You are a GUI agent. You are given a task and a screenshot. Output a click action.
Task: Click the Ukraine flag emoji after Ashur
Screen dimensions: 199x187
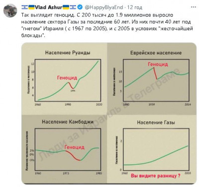(x=66, y=7)
